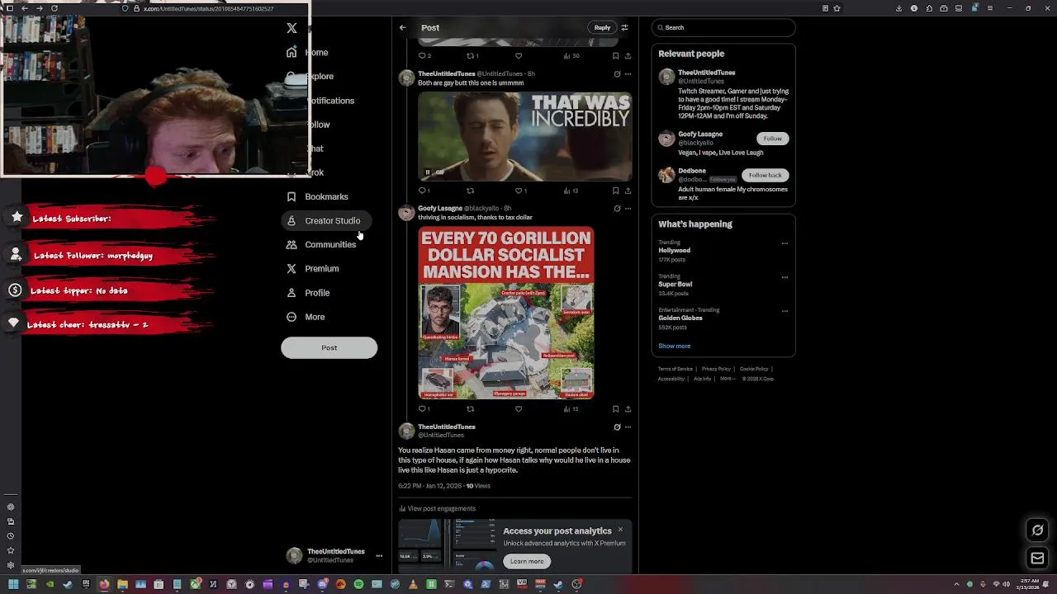Open more options on main Hasan post
Image resolution: width=1057 pixels, height=594 pixels.
click(628, 427)
